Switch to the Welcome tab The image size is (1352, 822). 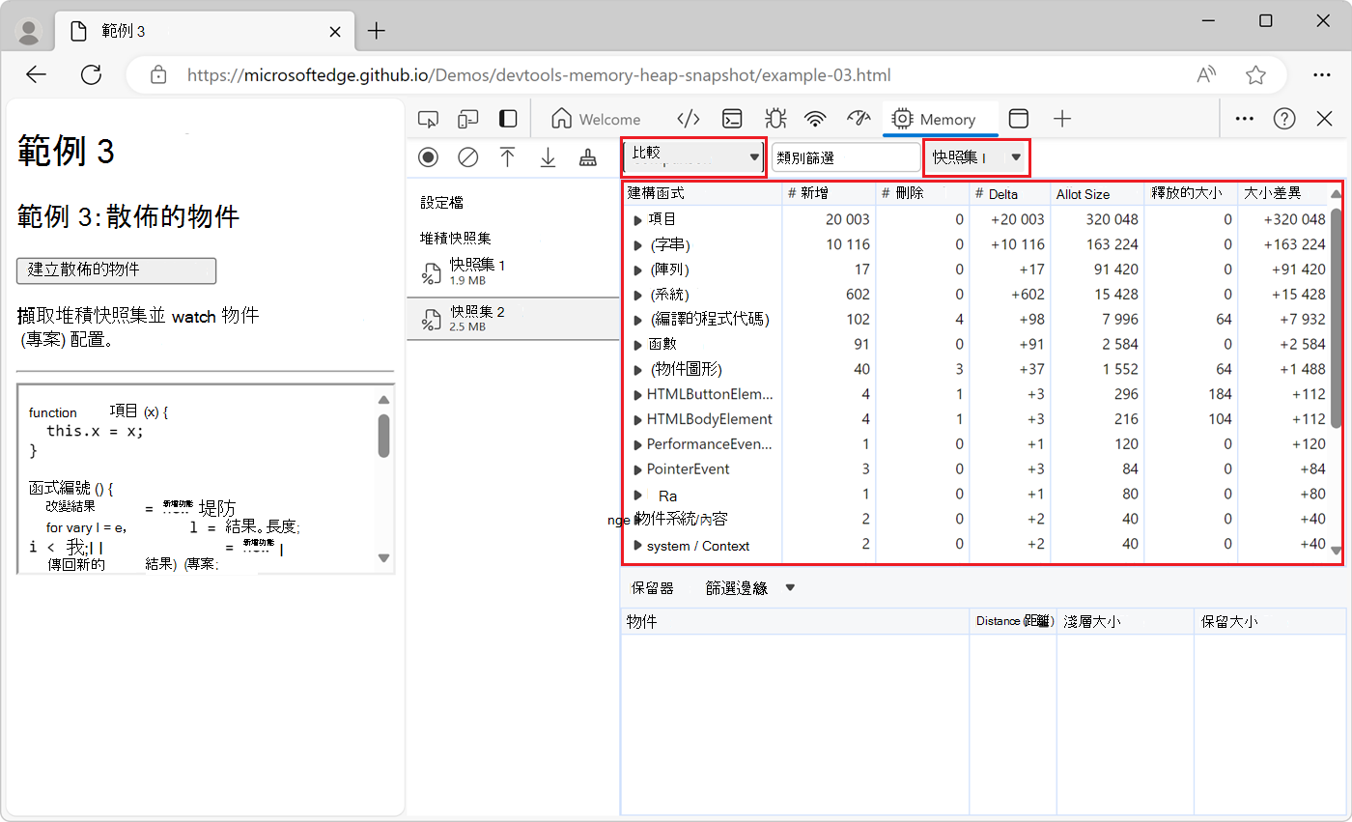pos(596,119)
